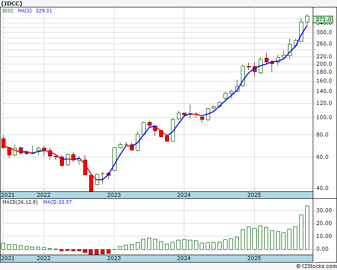The width and height of the screenshot is (337, 270).
Task: Click the tallest MACD histogram bar
Action: click(307, 227)
